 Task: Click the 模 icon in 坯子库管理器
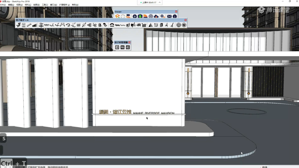(128, 47)
